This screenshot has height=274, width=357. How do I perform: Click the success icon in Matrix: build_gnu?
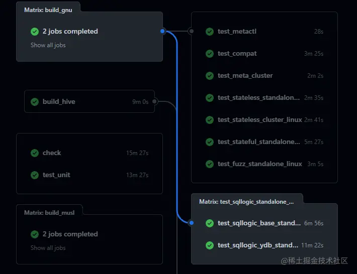tap(35, 32)
